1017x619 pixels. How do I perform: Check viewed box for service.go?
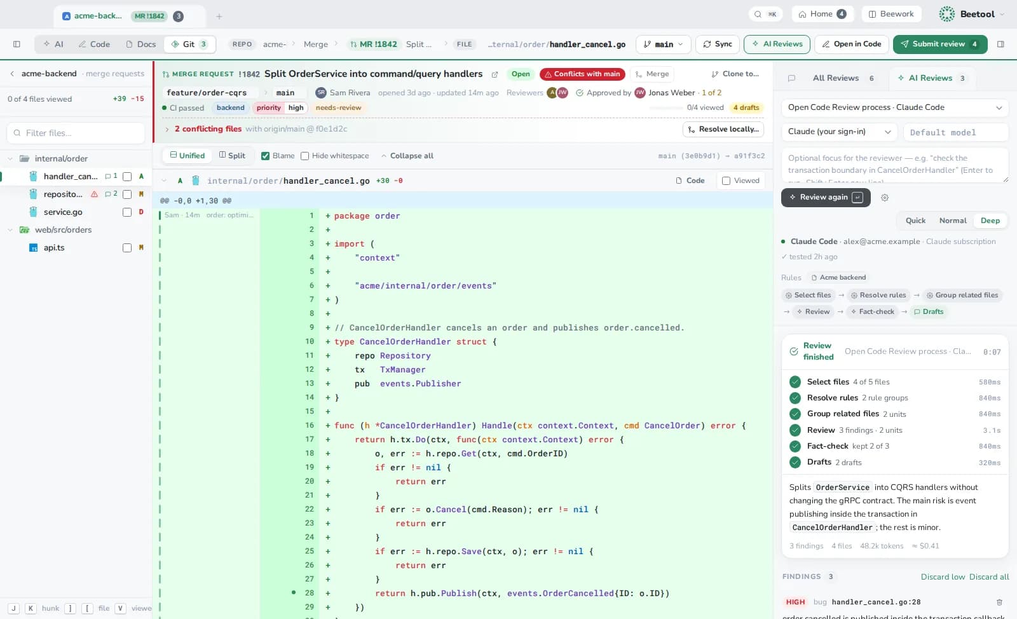coord(127,212)
